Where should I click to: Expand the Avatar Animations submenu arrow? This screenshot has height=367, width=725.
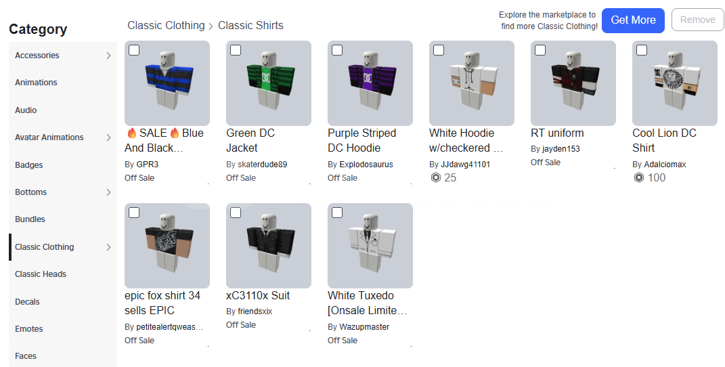tap(109, 137)
